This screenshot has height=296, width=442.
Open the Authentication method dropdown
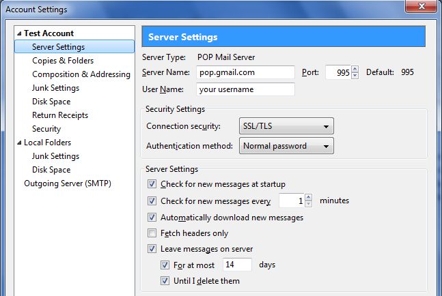click(x=286, y=146)
